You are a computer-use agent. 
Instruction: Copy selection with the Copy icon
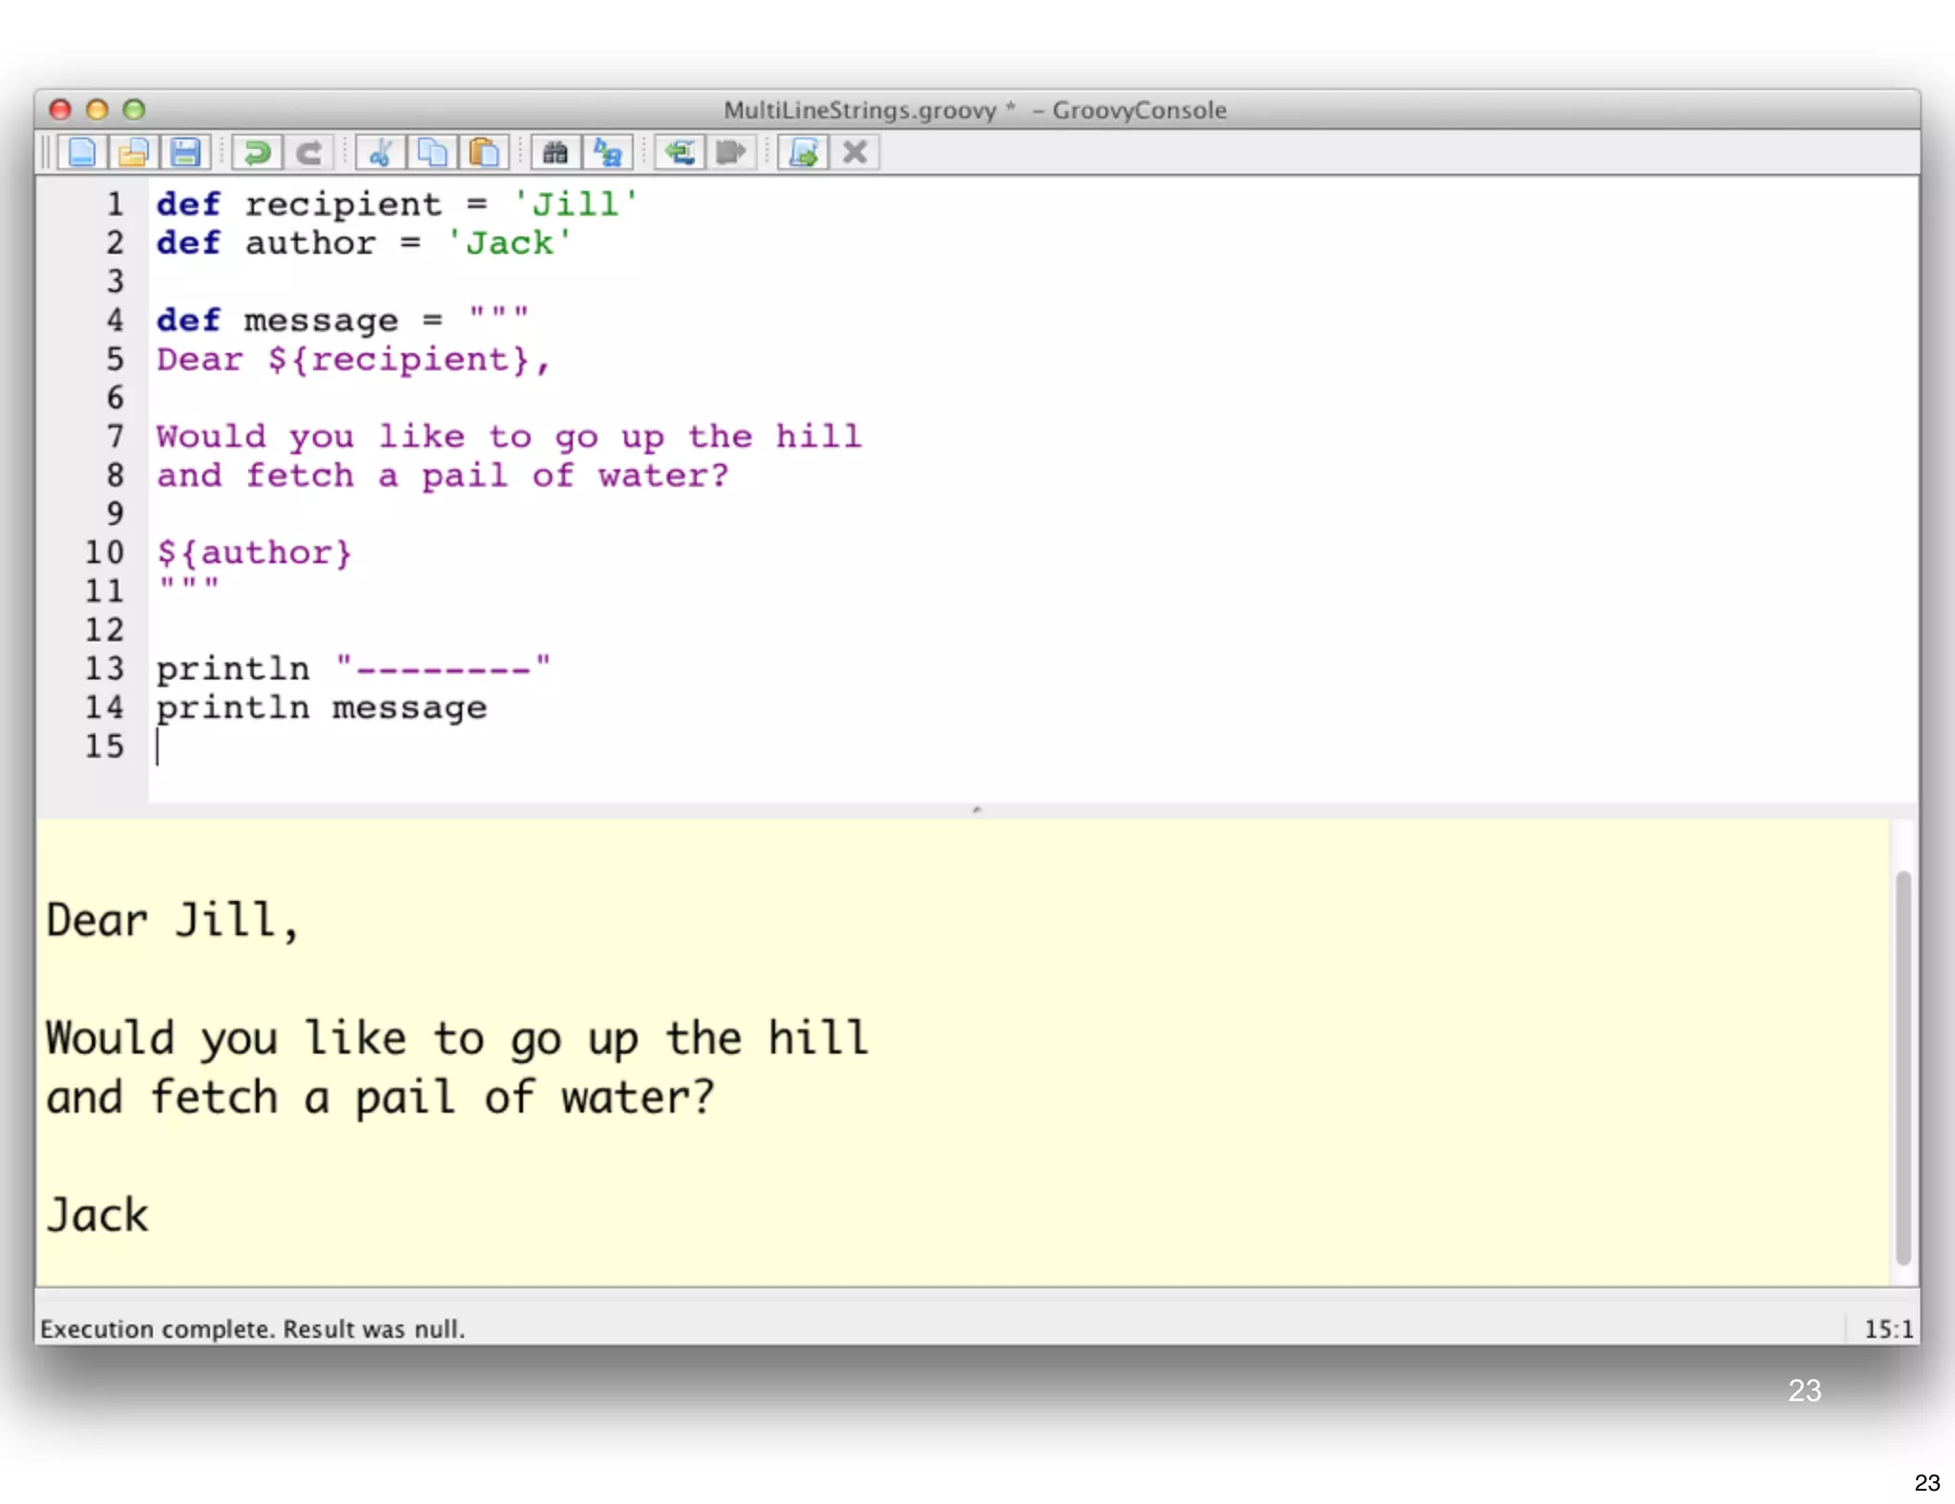tap(432, 153)
